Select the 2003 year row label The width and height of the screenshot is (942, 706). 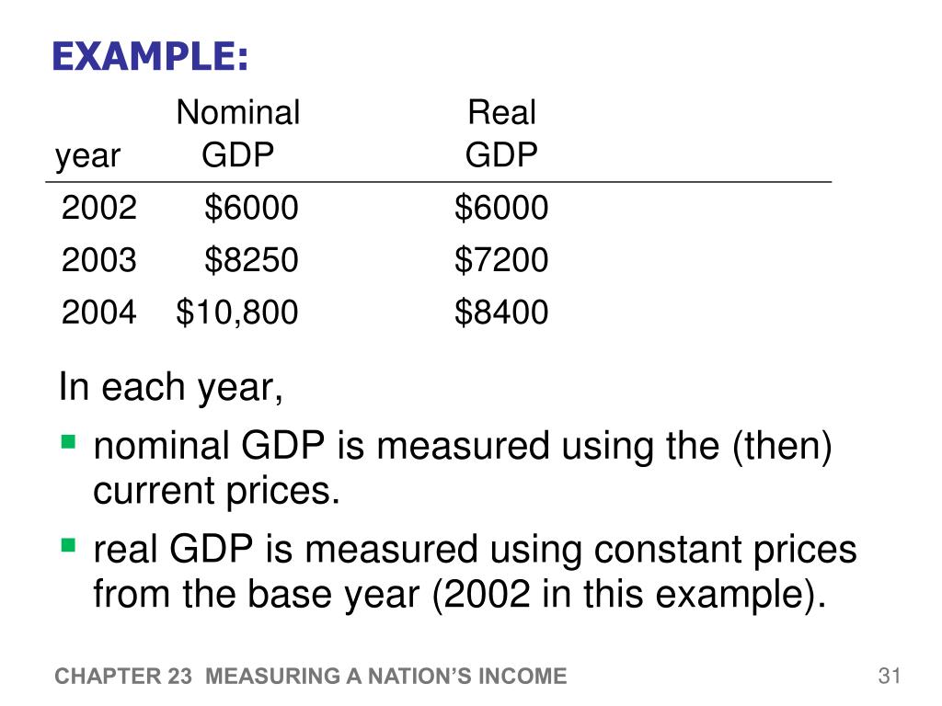[99, 261]
